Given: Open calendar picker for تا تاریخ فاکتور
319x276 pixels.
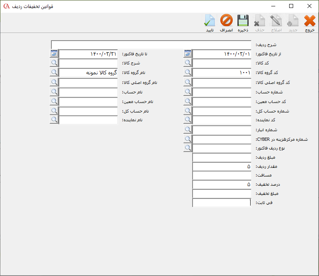Looking at the screenshot, I should point(54,54).
